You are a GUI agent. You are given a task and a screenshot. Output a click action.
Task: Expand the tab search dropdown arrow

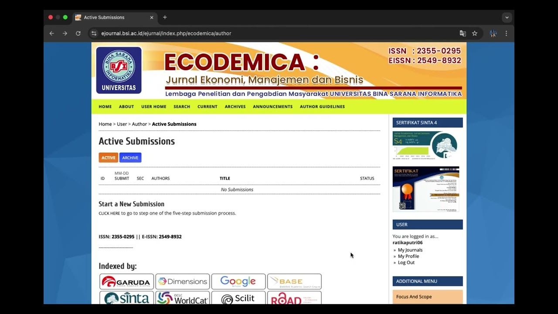point(507,17)
